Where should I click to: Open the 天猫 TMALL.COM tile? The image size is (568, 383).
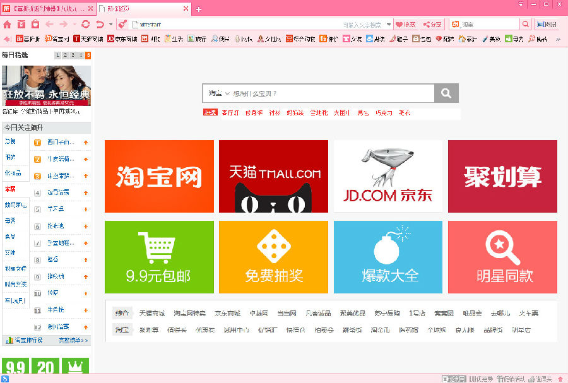273,176
